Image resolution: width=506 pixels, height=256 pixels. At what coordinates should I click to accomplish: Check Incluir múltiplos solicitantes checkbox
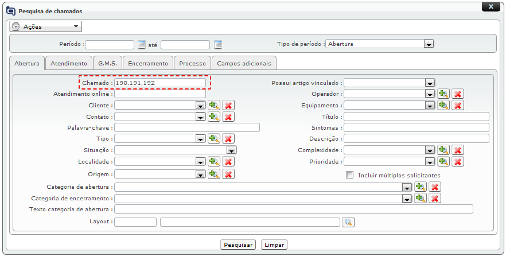pos(349,175)
